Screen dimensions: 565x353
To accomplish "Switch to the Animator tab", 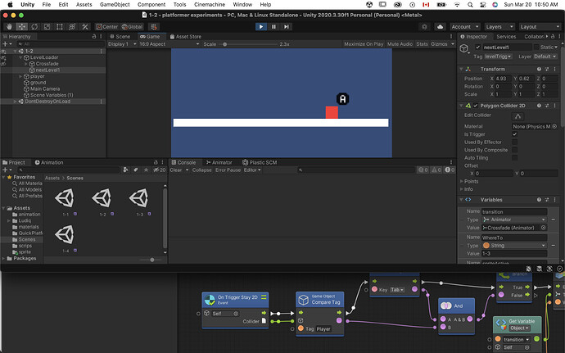I will point(219,162).
